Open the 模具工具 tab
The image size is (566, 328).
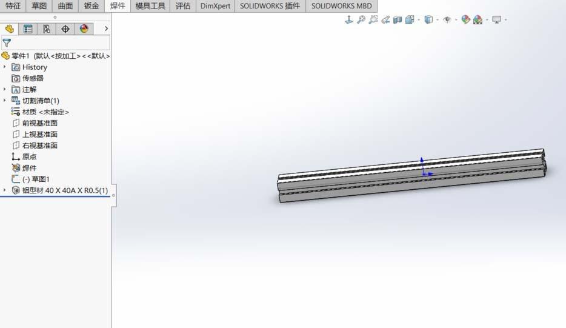point(150,6)
